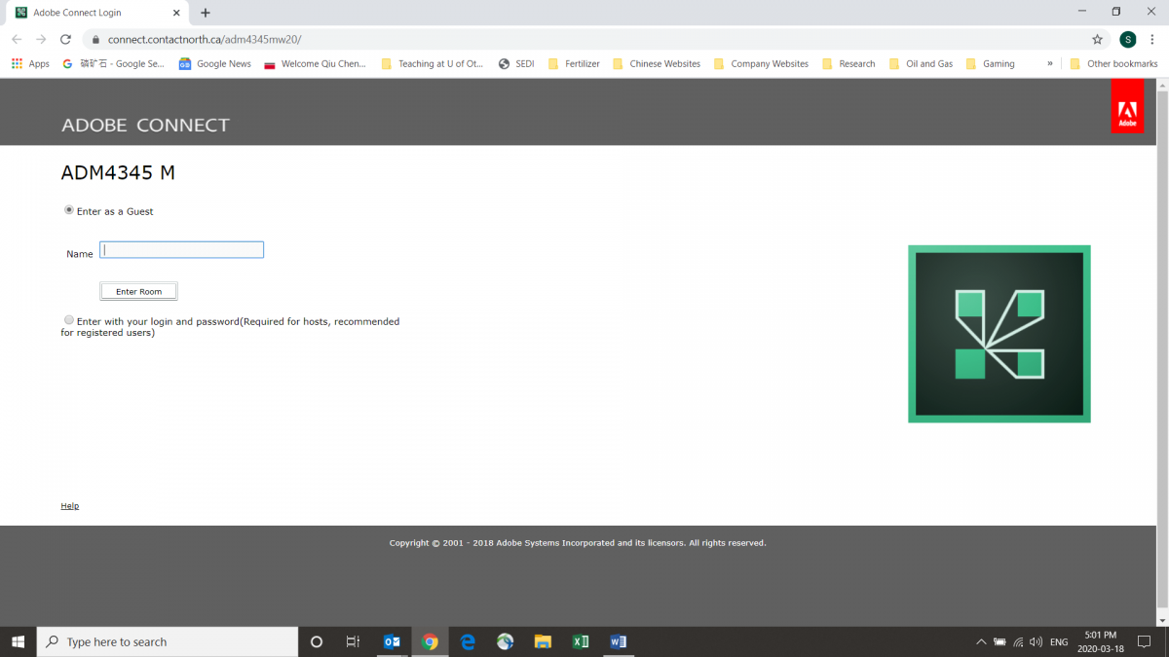
Task: Show hidden bookmarks with the double chevron
Action: pyautogui.click(x=1050, y=63)
